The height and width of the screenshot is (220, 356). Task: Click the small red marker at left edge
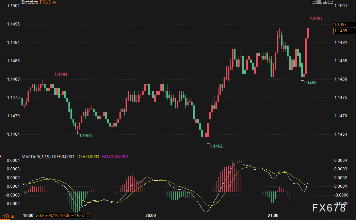click(x=1, y=156)
